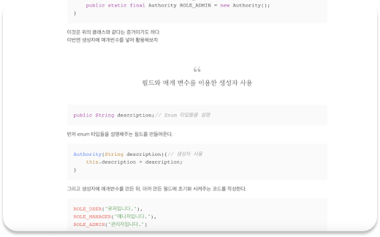Viewport: 380px width, 237px height.
Task: Click the heading '필드와 매개 변수를 이용한 생성자 사용'
Action: [197, 83]
